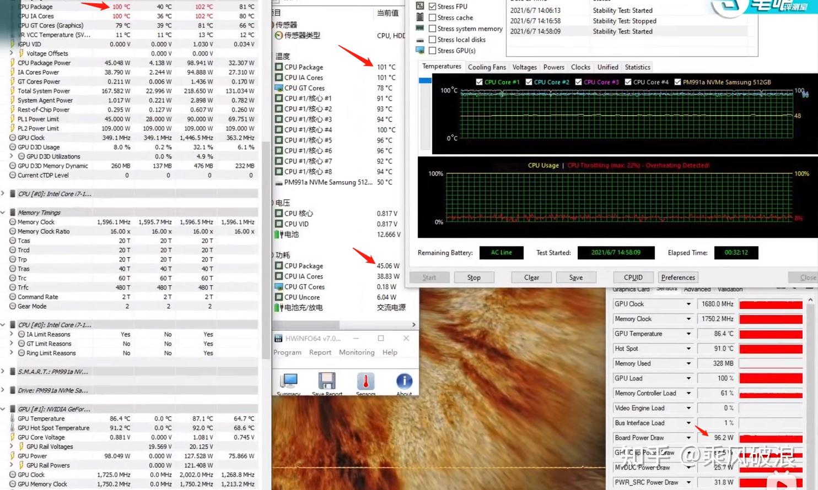Click the lightning icon beside Total System Power
Image resolution: width=818 pixels, height=490 pixels.
[12, 91]
